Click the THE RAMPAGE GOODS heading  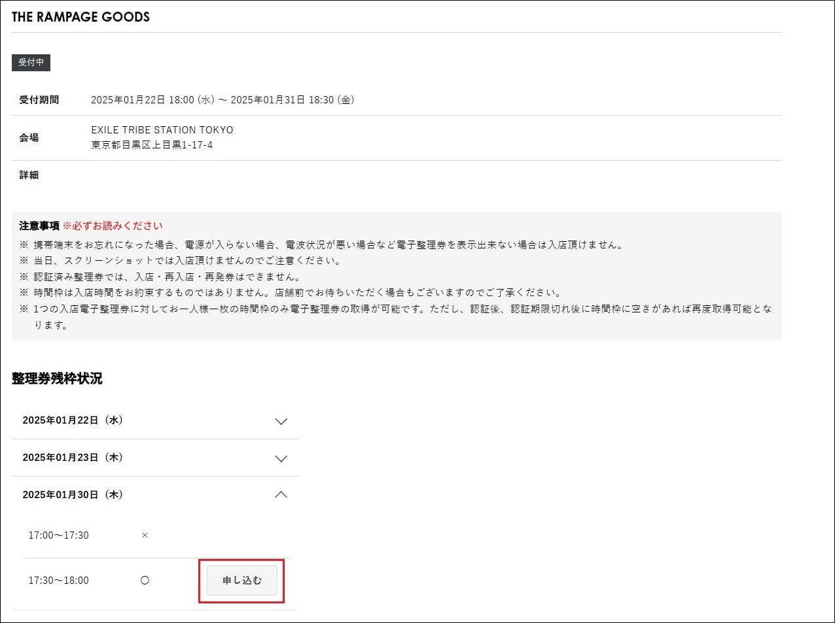tap(80, 17)
